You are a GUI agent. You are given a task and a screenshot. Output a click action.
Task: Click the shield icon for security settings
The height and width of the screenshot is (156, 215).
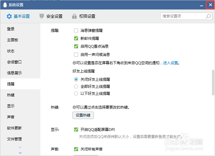point(42,16)
